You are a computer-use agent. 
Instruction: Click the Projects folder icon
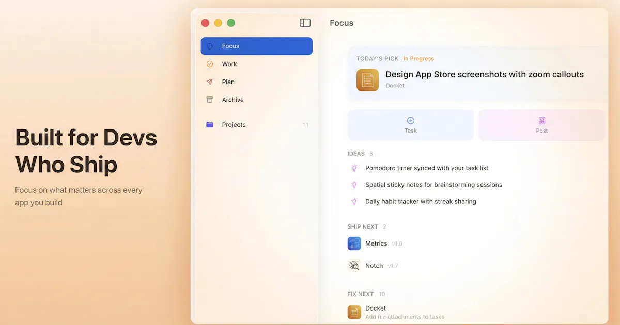point(210,125)
